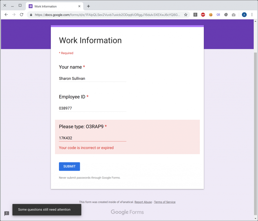Screen dimensions: 258x221
Task: Maximize the browser window
Action: click(x=20, y=6)
